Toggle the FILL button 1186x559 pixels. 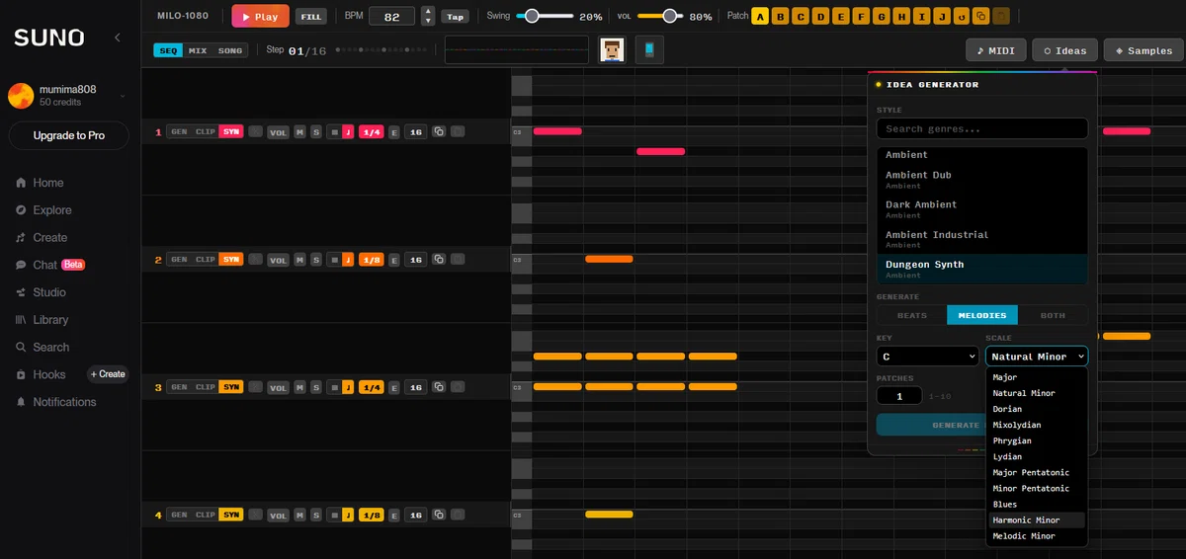pos(311,16)
